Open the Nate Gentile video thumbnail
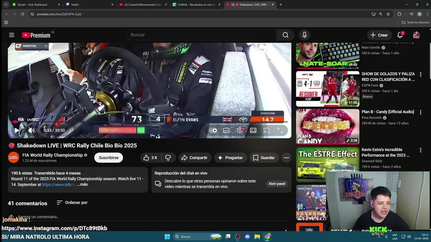431x242 pixels. coord(328,55)
